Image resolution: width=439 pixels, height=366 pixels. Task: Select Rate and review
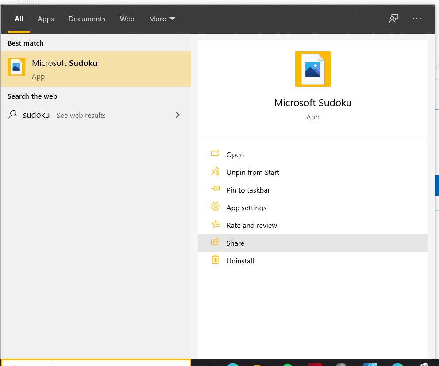(313, 225)
